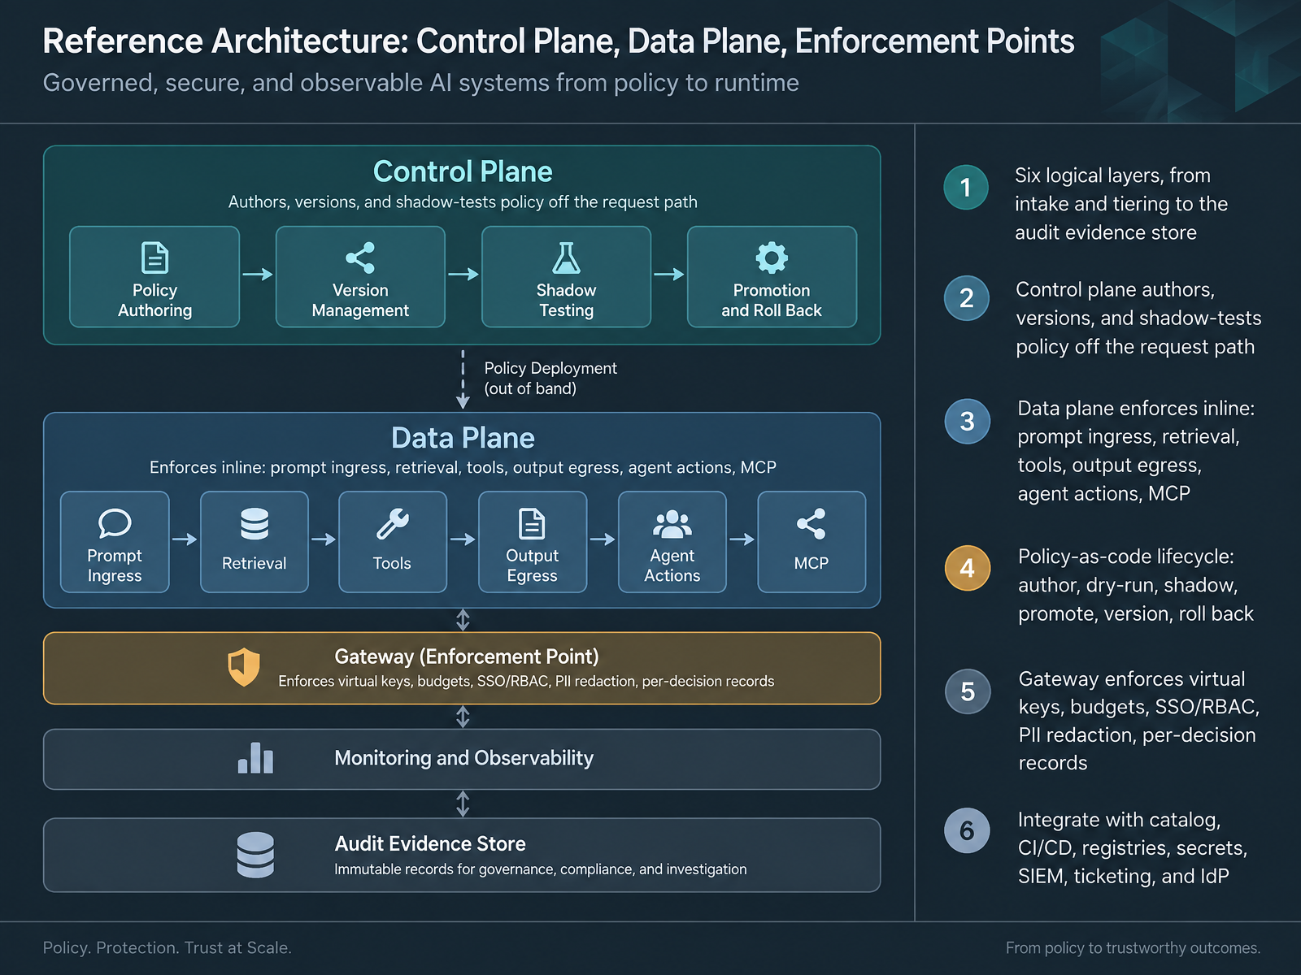
Task: Click the Gateway shield icon
Action: (243, 667)
